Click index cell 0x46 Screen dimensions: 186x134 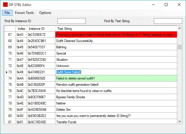(21, 53)
